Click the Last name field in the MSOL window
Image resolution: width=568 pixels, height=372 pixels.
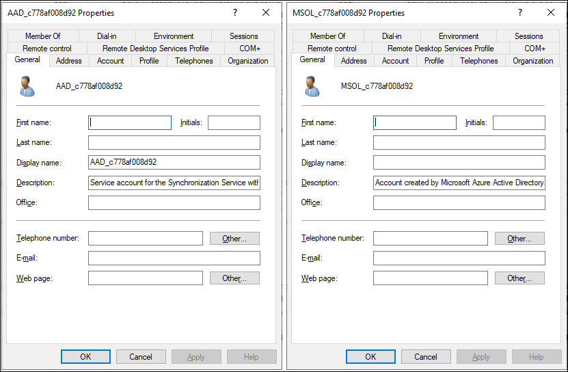(x=459, y=142)
